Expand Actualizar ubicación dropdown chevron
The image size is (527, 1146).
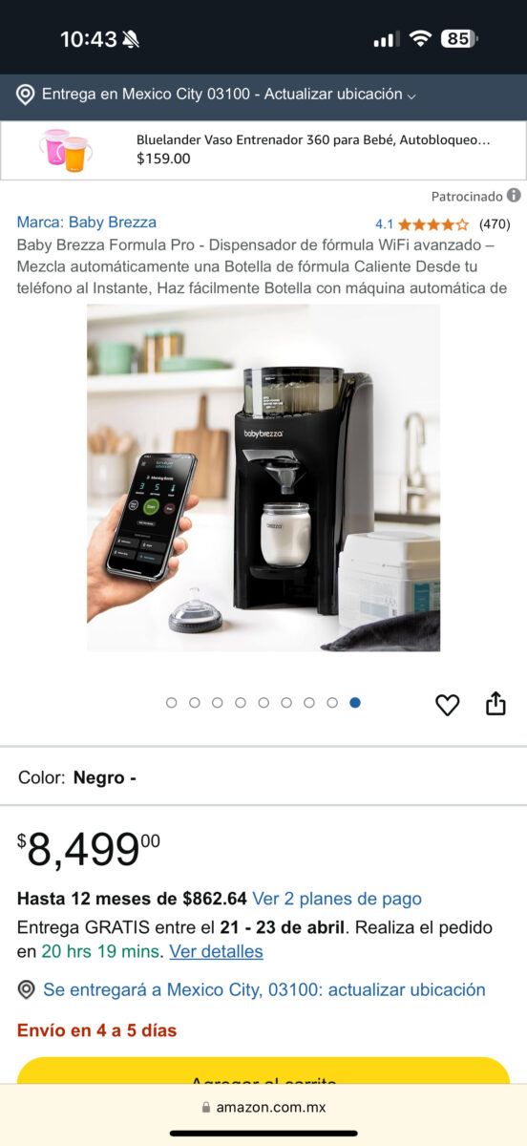pos(411,95)
